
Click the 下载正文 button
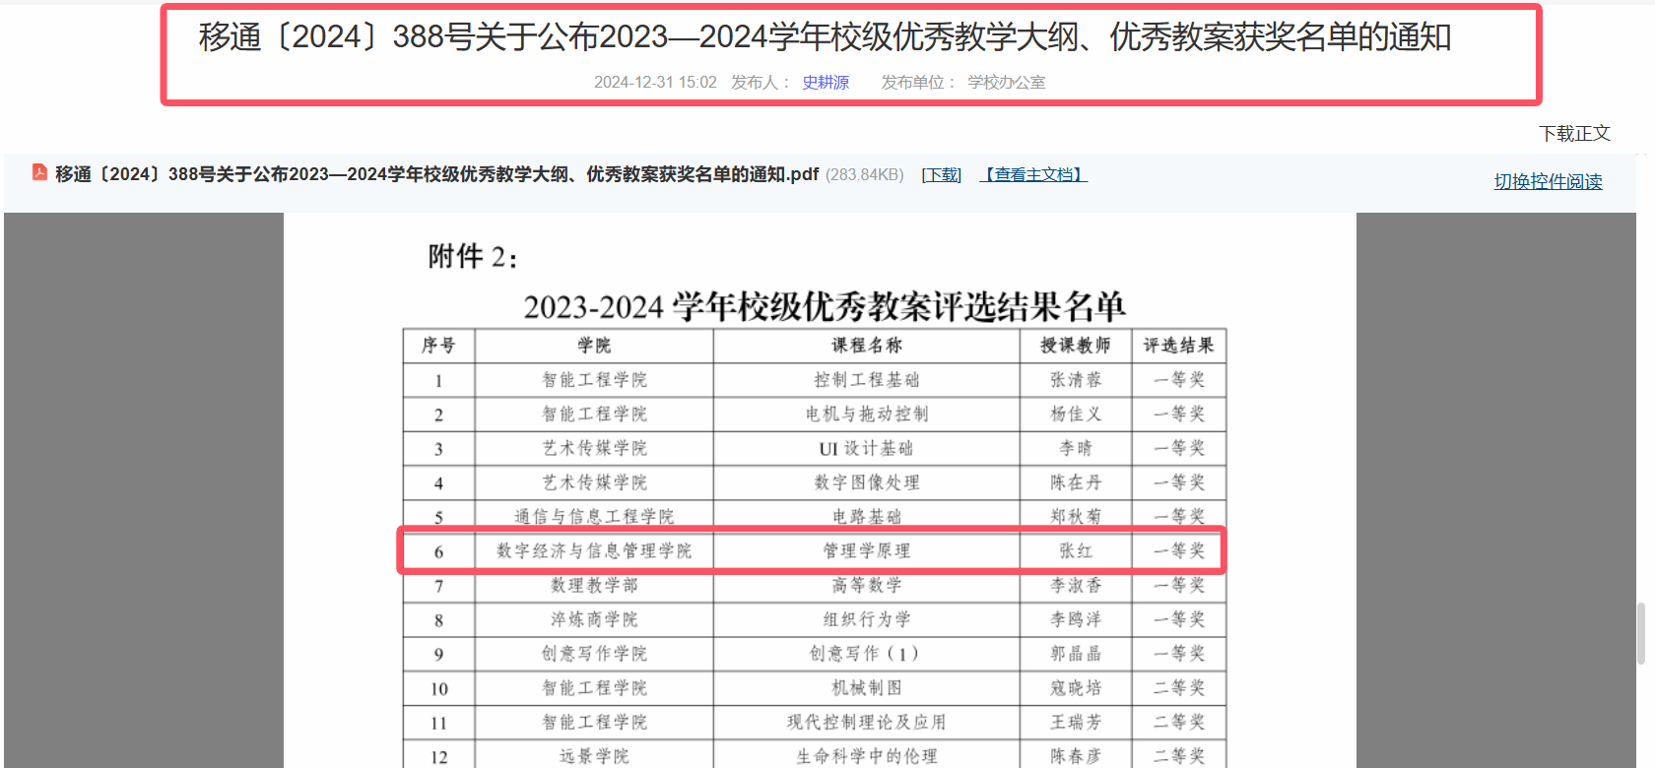(1574, 133)
